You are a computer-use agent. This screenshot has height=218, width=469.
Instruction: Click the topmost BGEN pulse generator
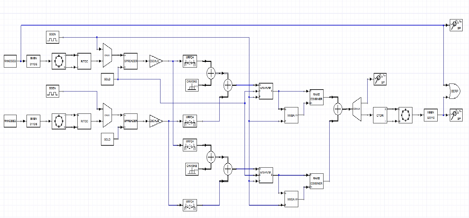52,37
